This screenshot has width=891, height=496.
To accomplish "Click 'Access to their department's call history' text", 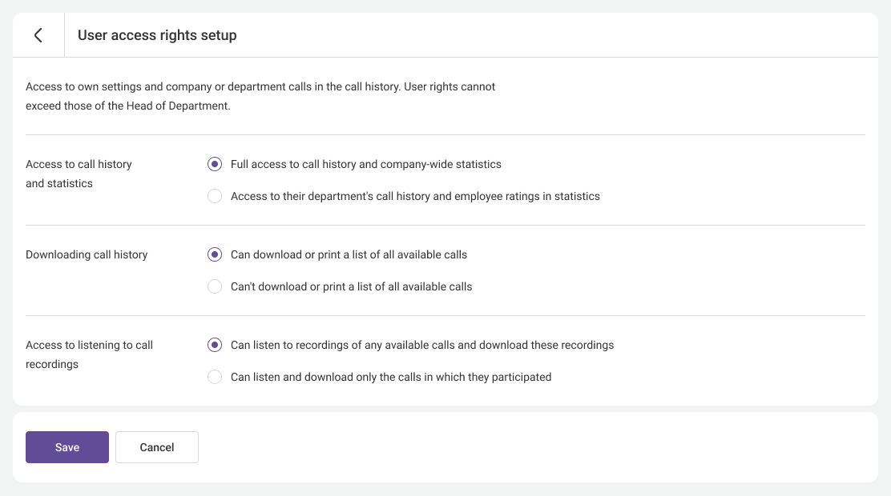I will point(415,196).
